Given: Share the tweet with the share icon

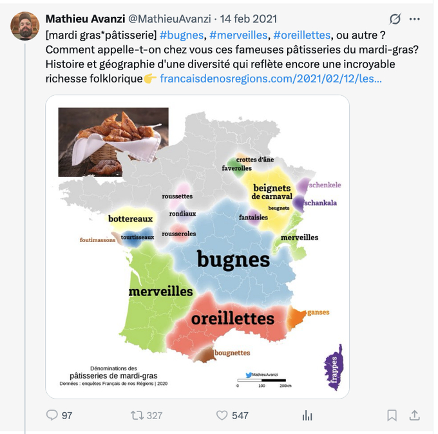Looking at the screenshot, I should point(415,415).
